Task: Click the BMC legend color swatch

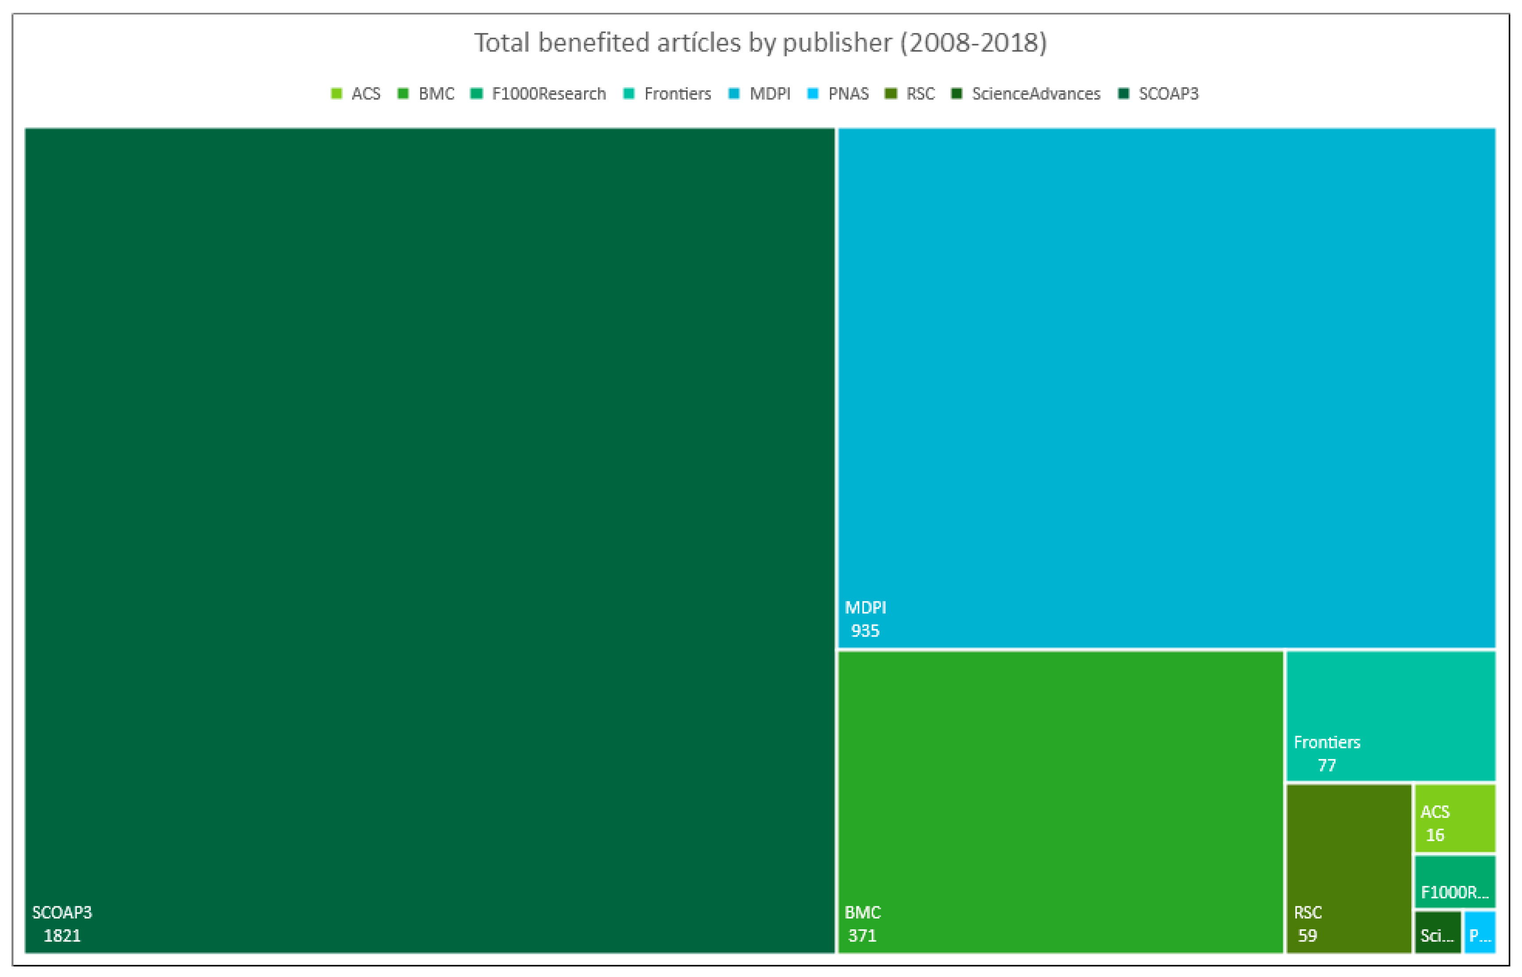Action: 403,94
